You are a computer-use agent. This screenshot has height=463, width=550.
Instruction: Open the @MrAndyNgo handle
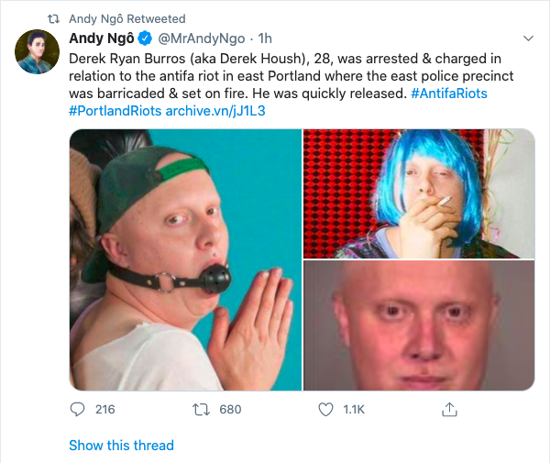[202, 39]
